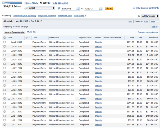
Task: Download activity as CSV
Action: coord(146,21)
